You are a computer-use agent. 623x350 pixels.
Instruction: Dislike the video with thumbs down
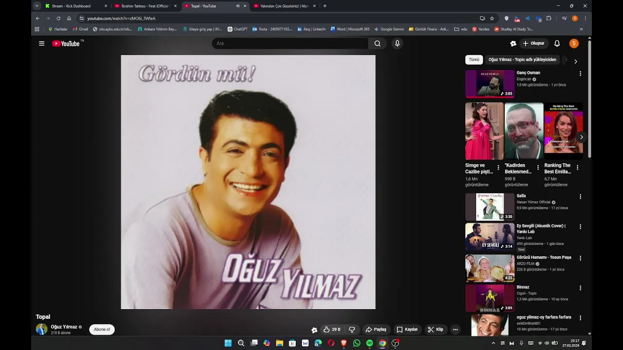click(x=352, y=330)
